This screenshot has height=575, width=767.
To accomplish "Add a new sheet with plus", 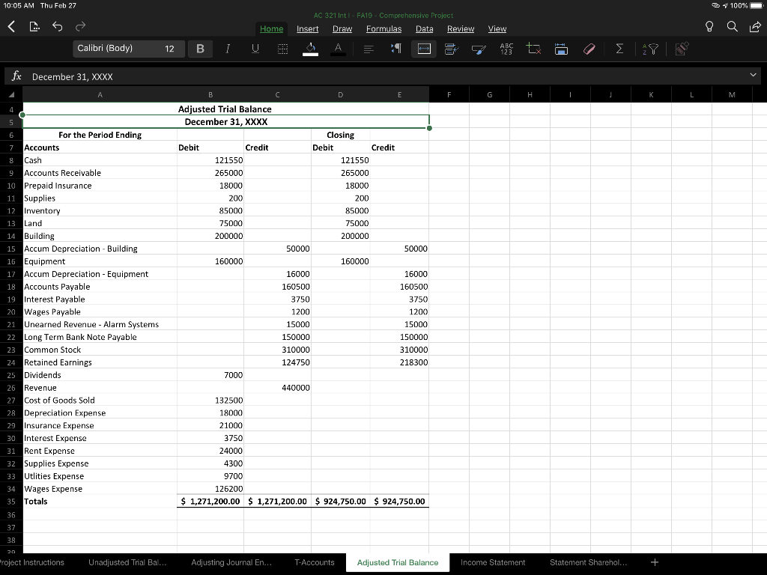I will pos(655,562).
